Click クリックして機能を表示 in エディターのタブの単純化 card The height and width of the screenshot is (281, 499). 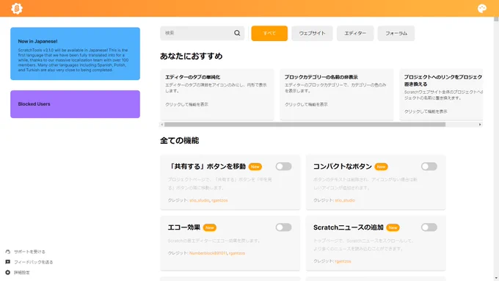click(187, 104)
